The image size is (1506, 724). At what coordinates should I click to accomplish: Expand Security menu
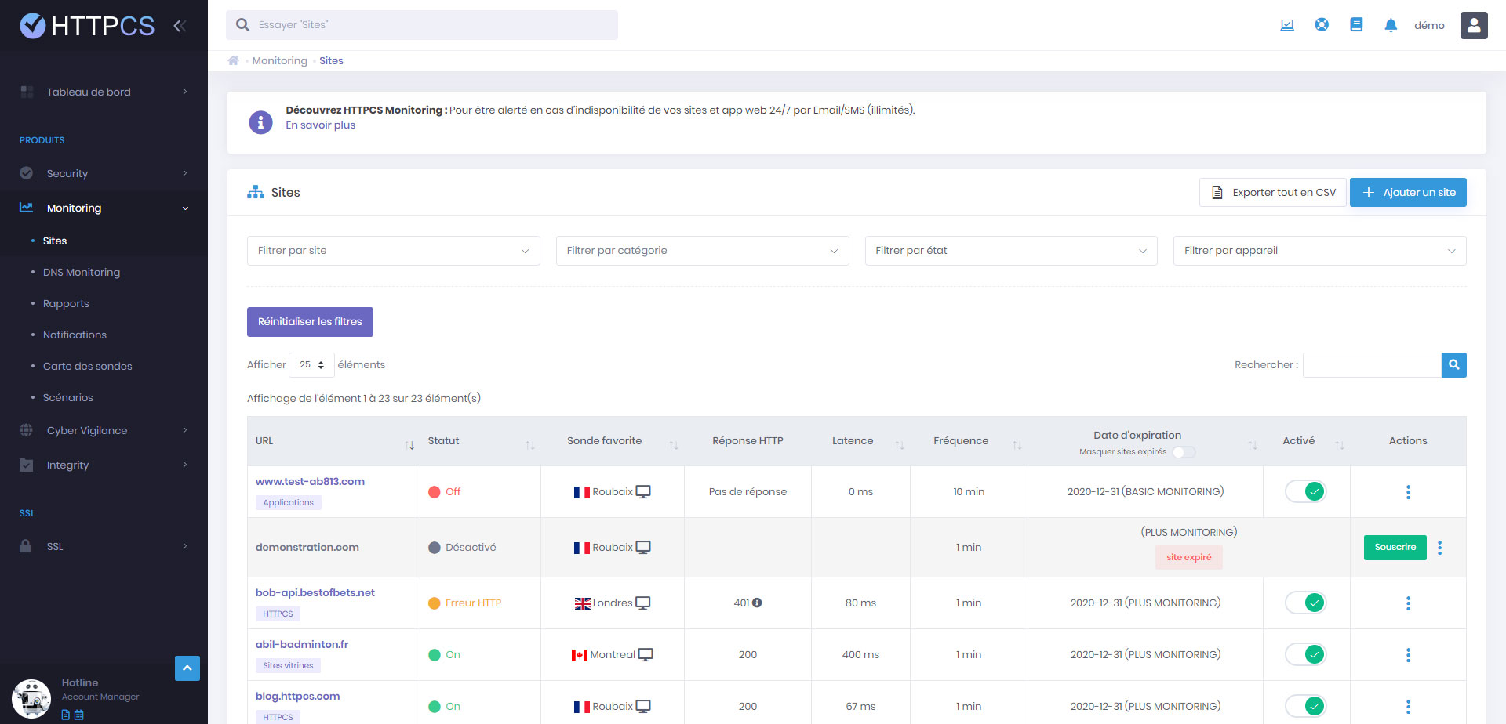[104, 173]
